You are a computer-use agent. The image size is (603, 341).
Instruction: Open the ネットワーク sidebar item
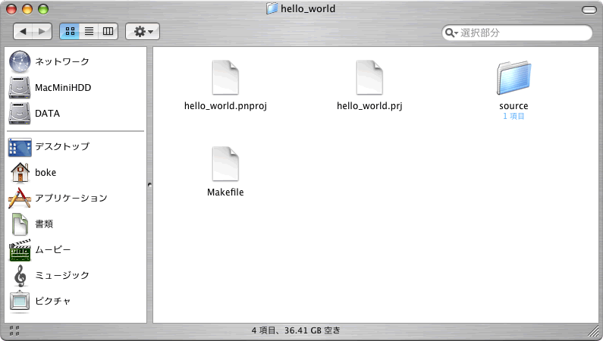click(x=49, y=61)
